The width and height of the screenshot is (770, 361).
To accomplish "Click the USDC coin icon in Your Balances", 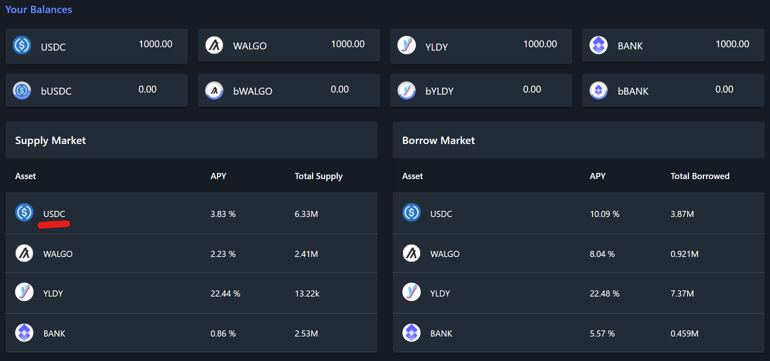I will 22,45.
